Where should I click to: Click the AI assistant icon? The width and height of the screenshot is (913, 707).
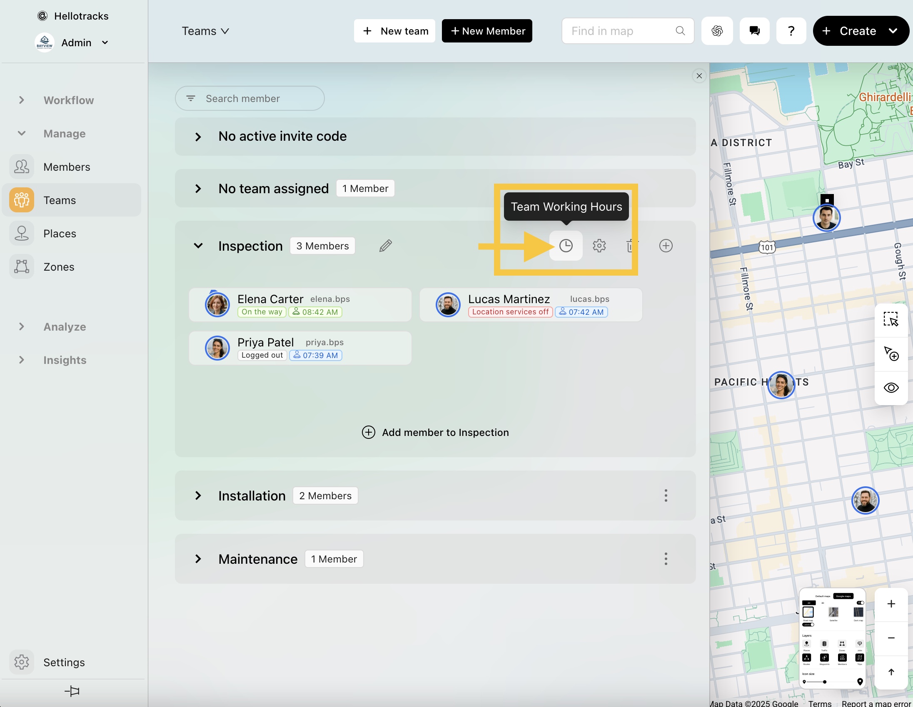pyautogui.click(x=716, y=31)
